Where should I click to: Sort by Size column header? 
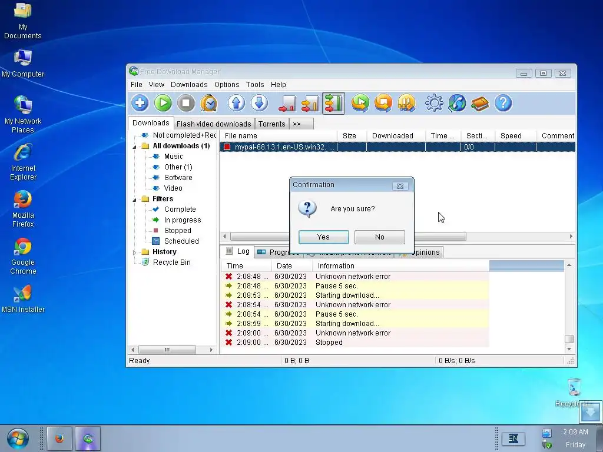352,136
